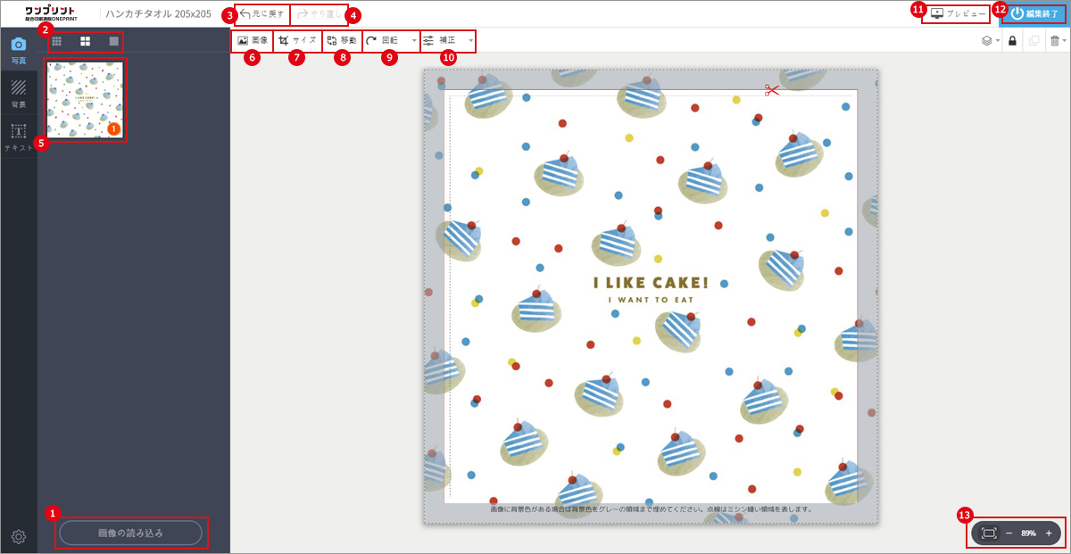This screenshot has width=1071, height=554.
Task: Select the 移動 move tool
Action: (342, 41)
